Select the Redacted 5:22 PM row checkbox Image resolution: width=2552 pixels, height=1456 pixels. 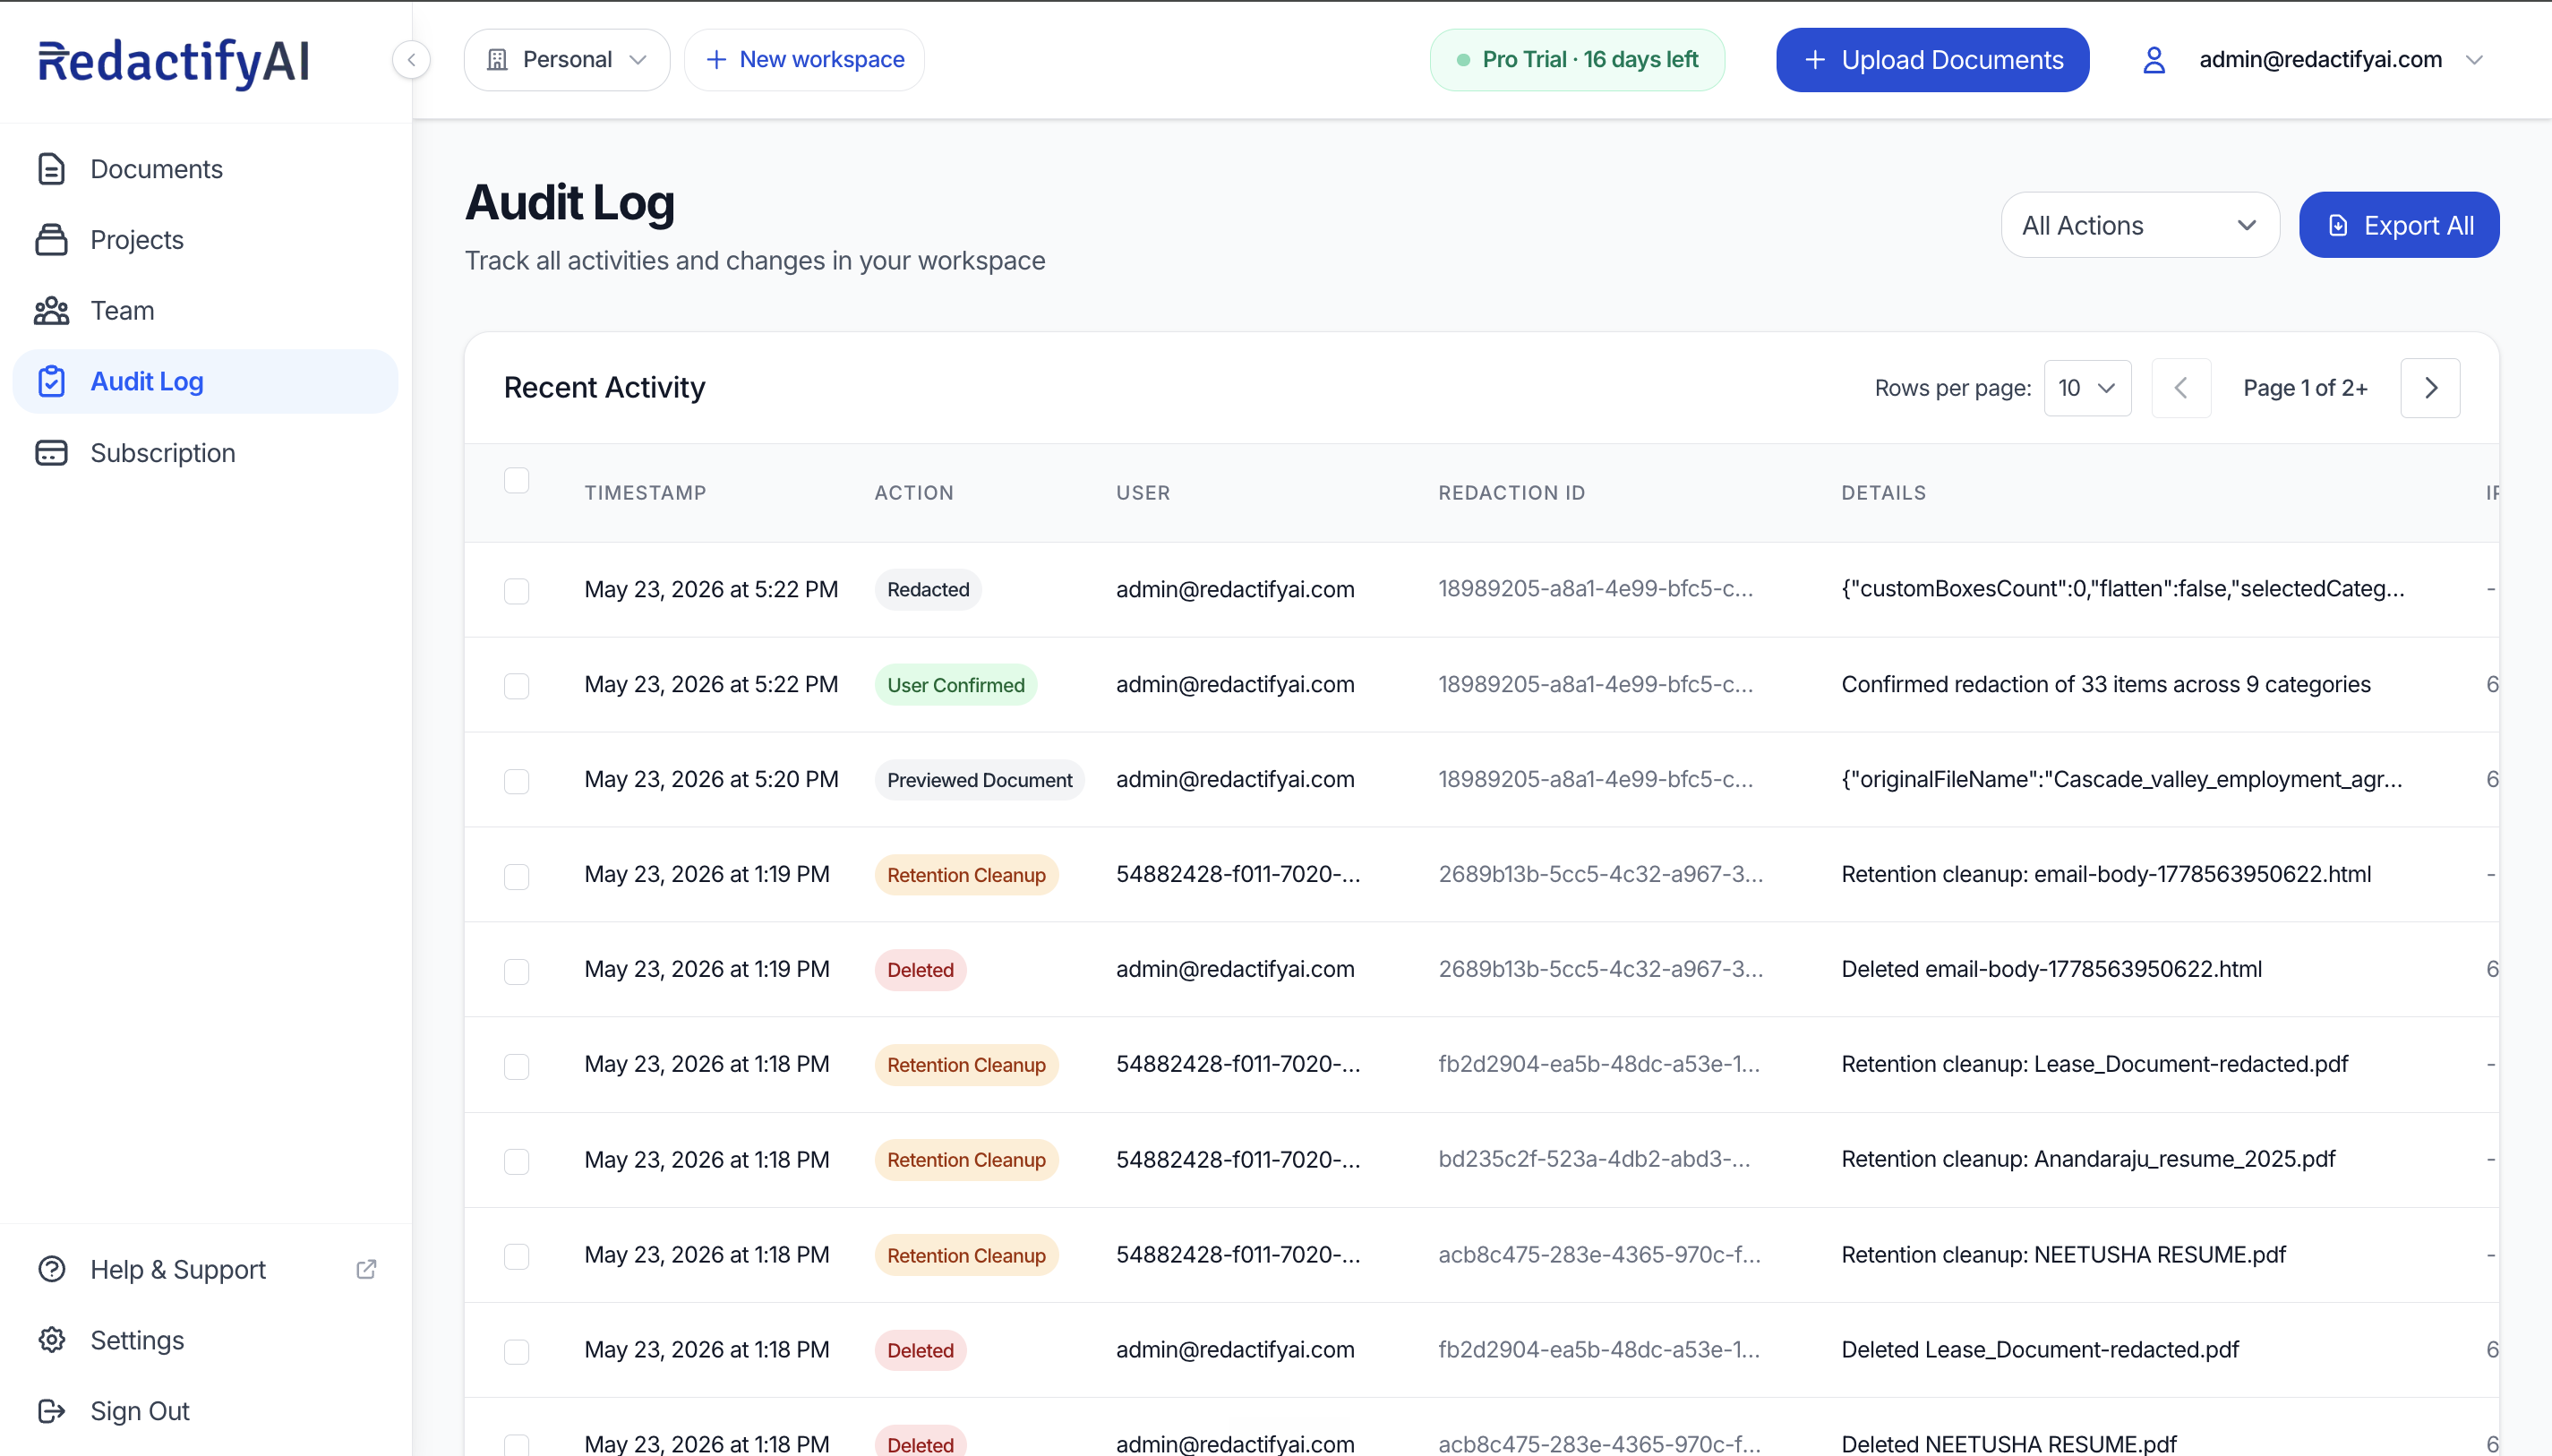click(516, 590)
